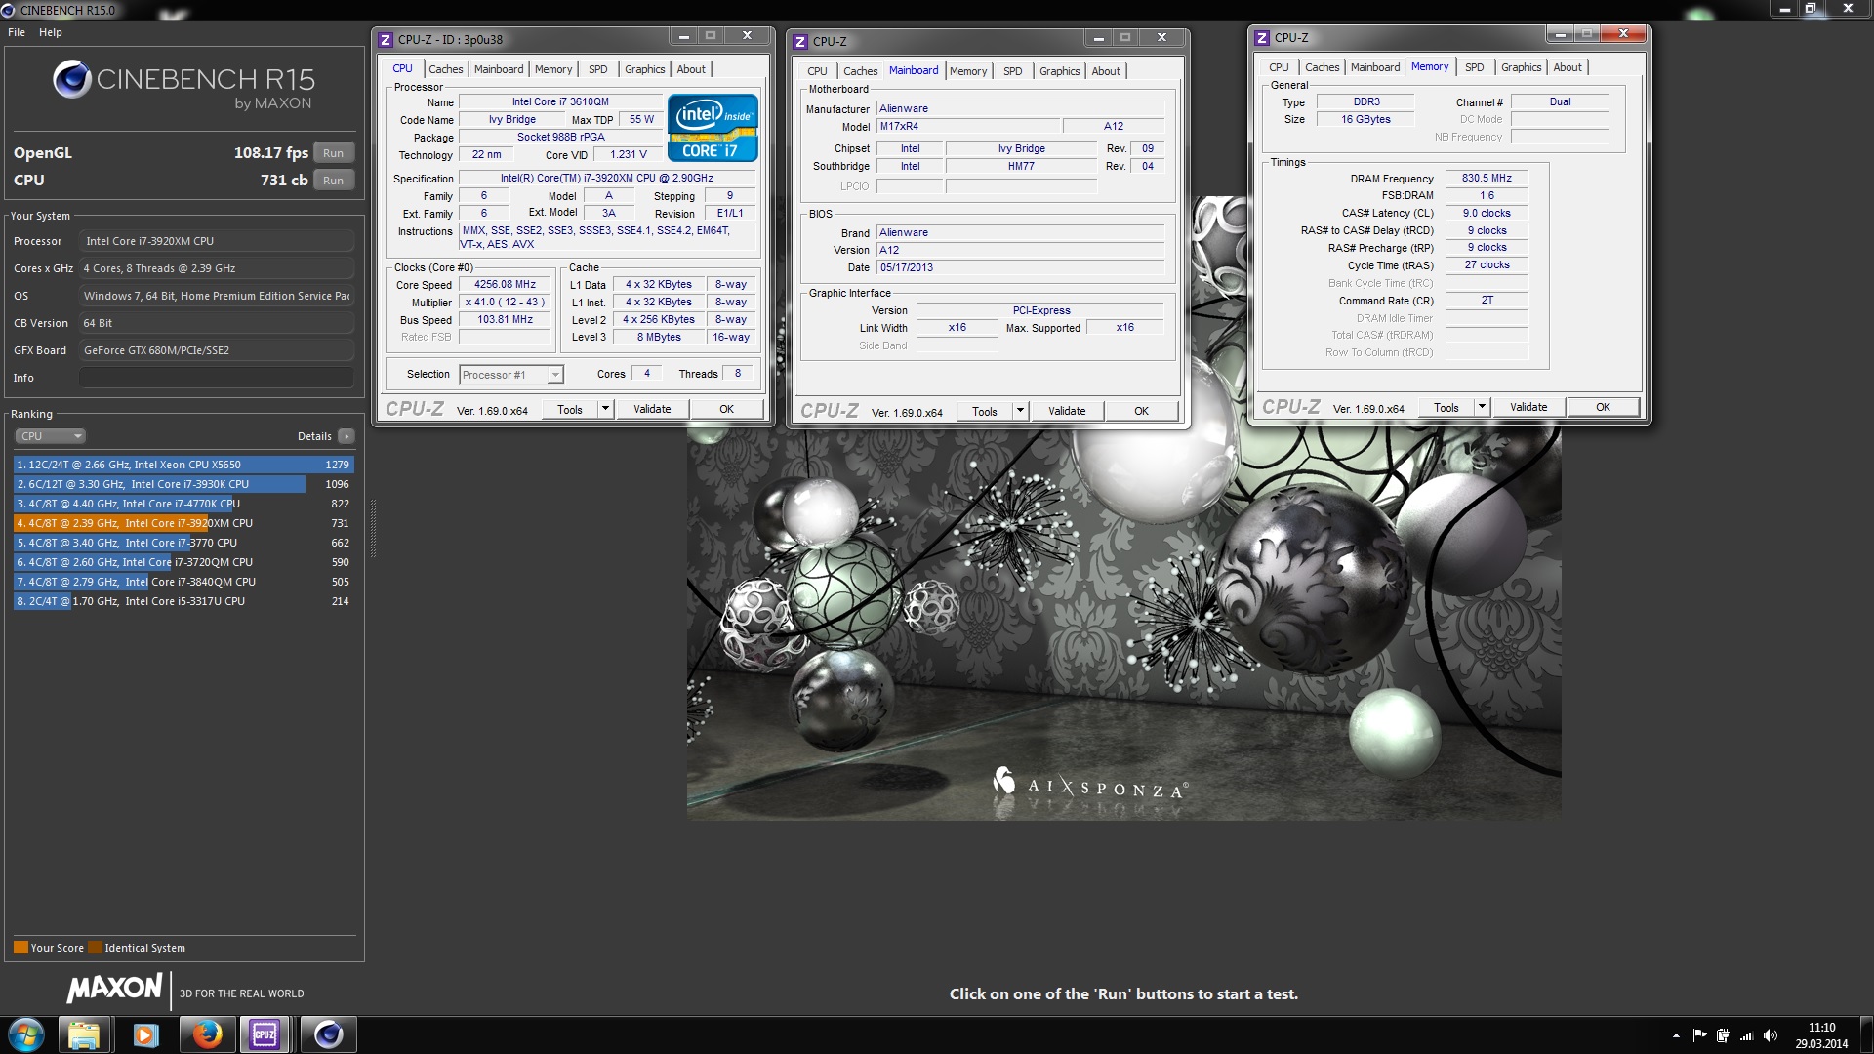Select highlighted ranking row i7-3920XM CPU

183,523
